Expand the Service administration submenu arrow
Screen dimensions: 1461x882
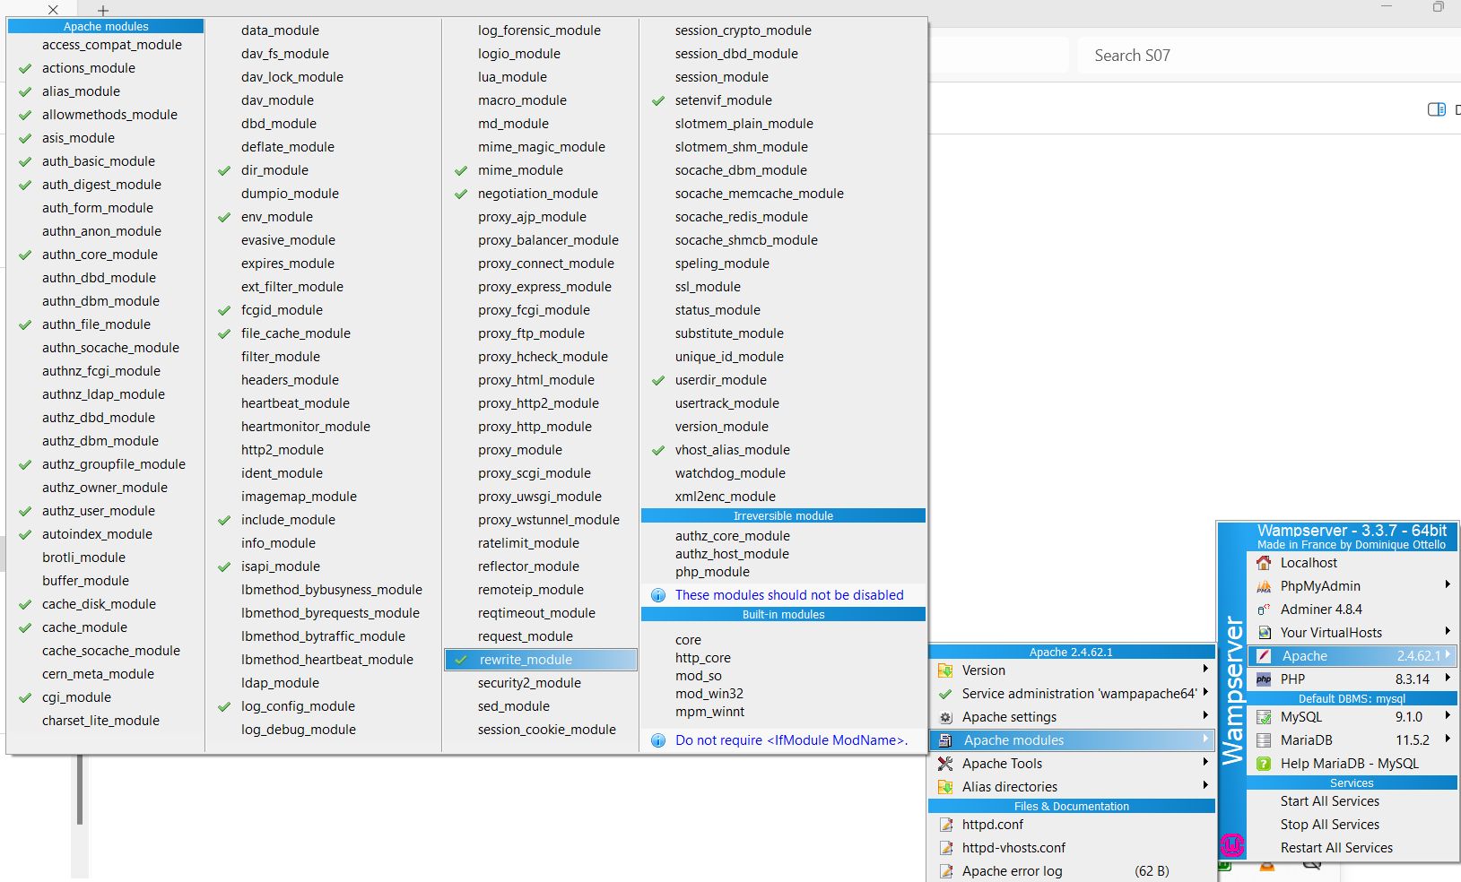(1205, 692)
